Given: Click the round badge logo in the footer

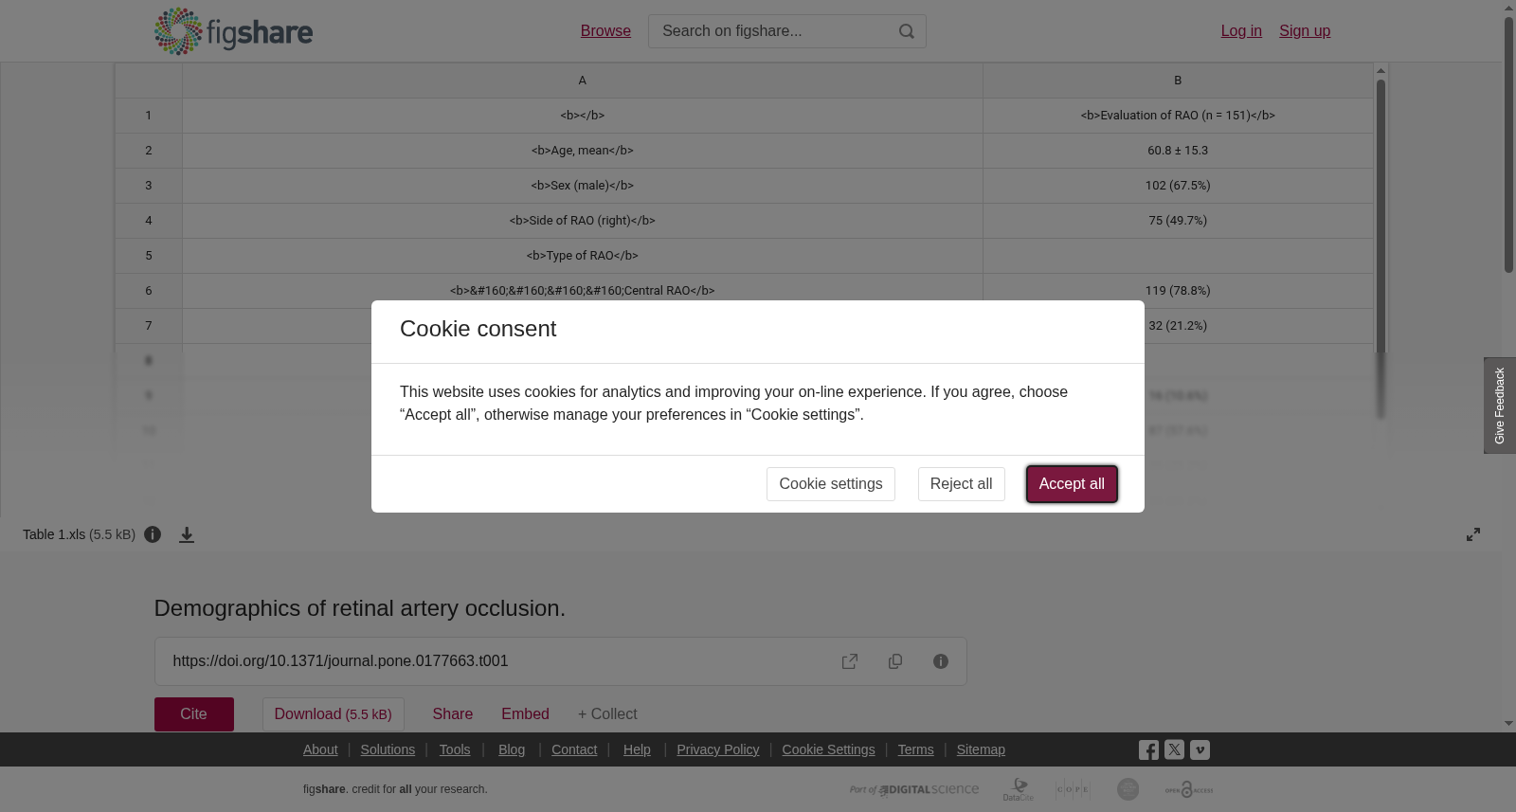Looking at the screenshot, I should coord(1128,789).
